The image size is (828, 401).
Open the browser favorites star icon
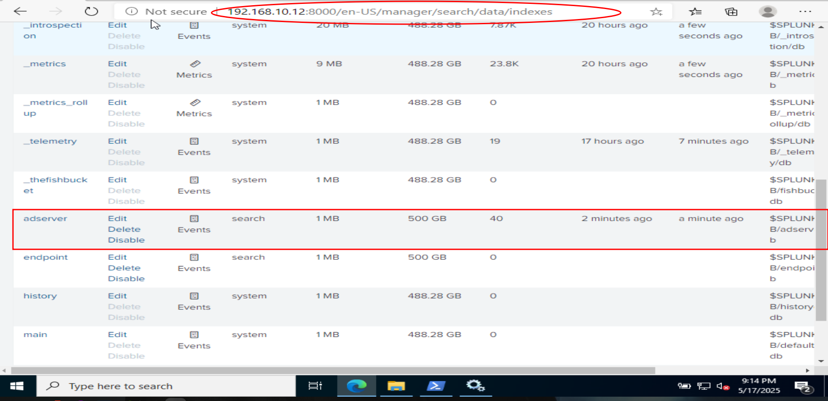pyautogui.click(x=657, y=11)
